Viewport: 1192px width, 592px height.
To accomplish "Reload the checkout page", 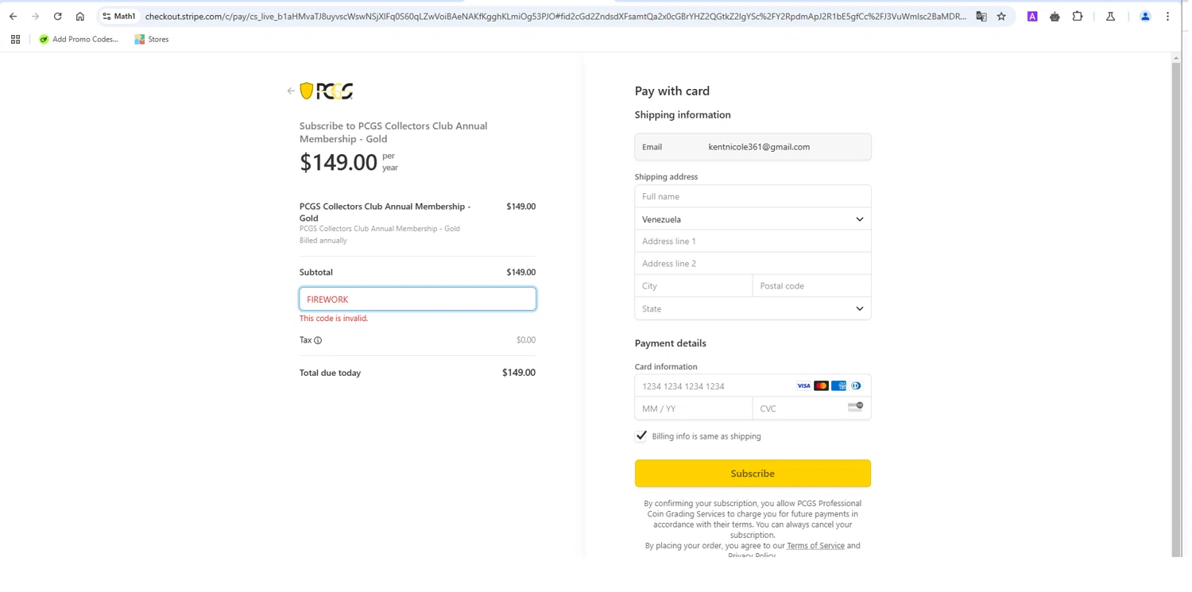I will pos(57,16).
